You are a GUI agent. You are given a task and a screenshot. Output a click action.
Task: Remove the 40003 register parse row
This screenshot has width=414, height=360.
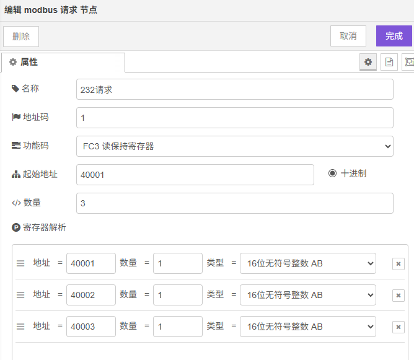(x=398, y=327)
